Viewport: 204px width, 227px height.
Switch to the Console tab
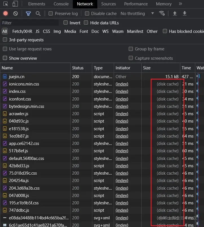61,4
